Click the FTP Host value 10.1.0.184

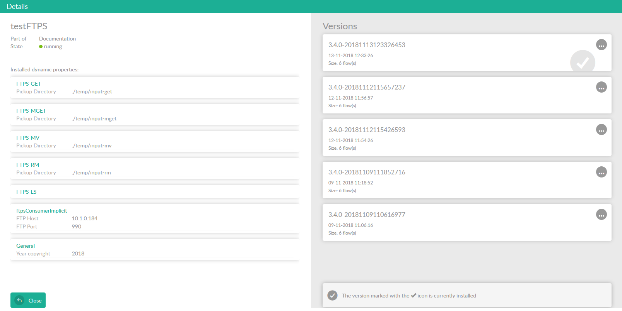coord(85,218)
